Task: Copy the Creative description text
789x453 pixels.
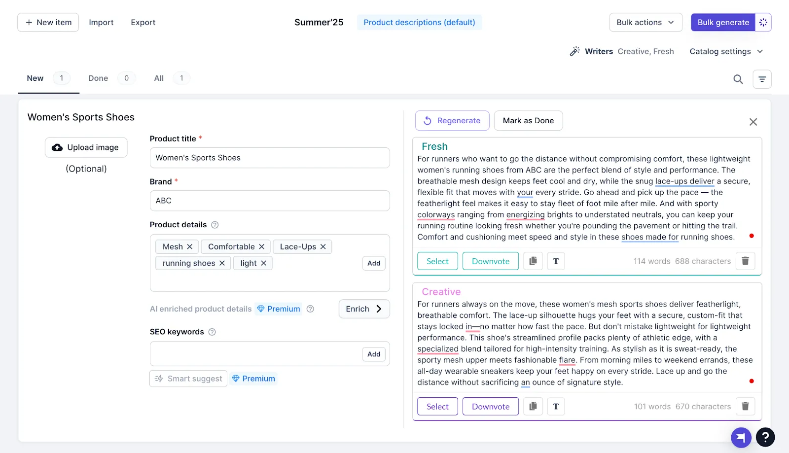Action: coord(533,406)
